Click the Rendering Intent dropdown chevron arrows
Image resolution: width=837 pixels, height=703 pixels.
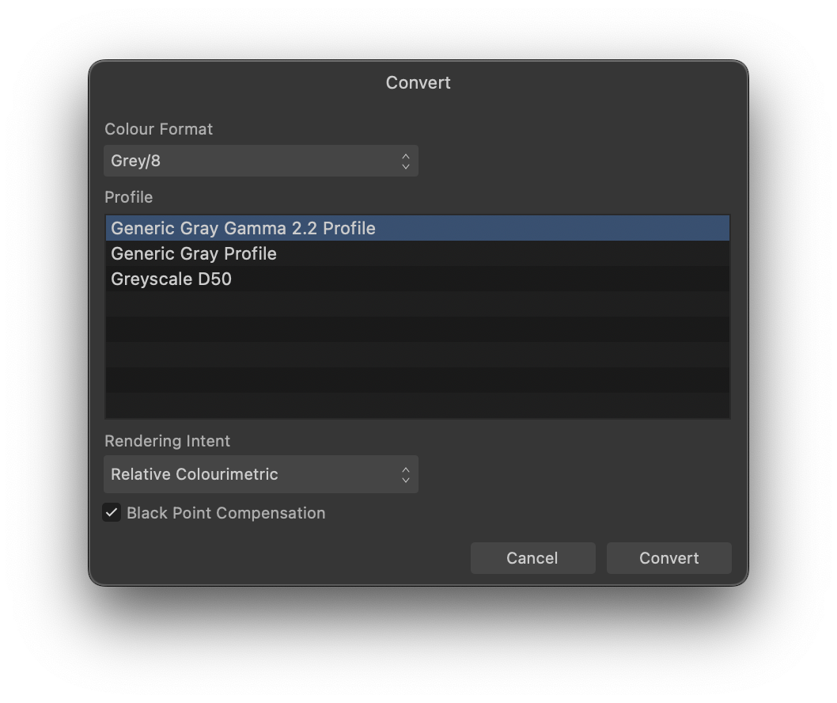click(x=406, y=475)
